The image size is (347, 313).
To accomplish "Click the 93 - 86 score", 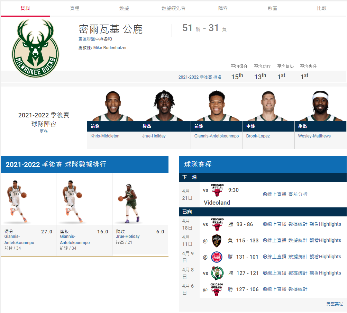I will (x=245, y=224).
